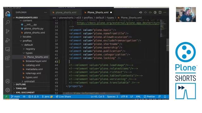Click breadcrumb segment profiles
Viewport: 202px width, 113px height.
tap(88, 18)
